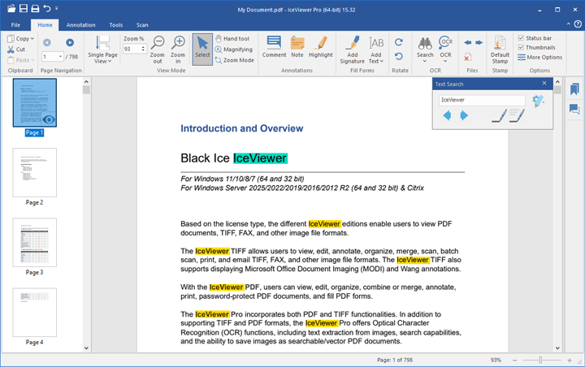Find previous search result arrow
This screenshot has width=585, height=367.
pyautogui.click(x=447, y=115)
